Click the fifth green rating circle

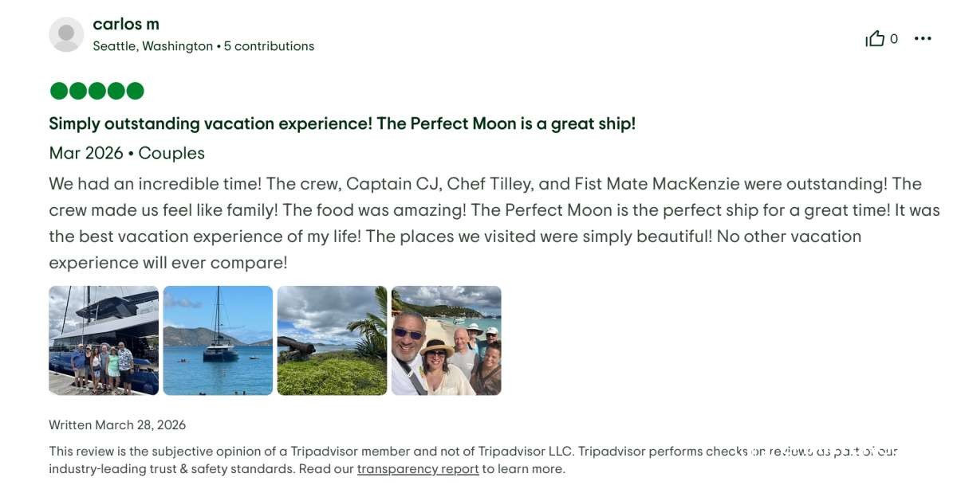click(x=135, y=91)
